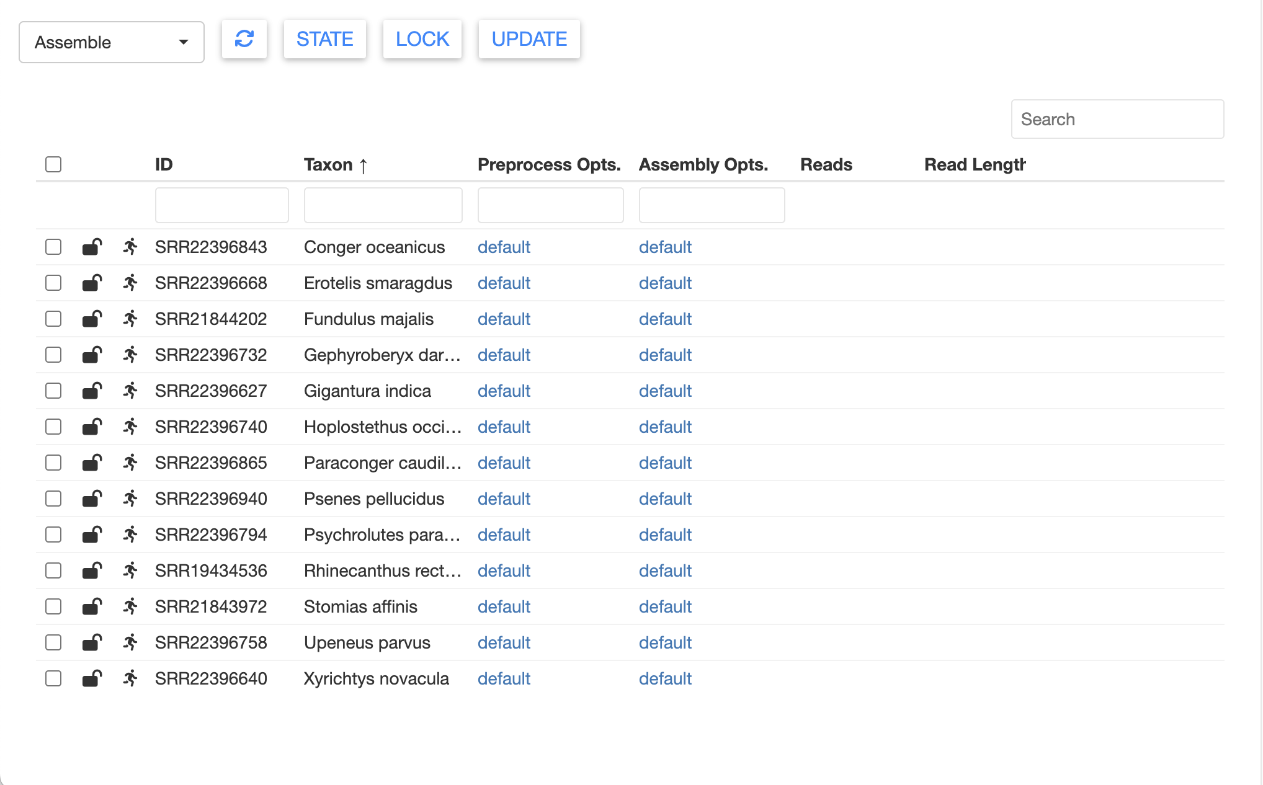The height and width of the screenshot is (785, 1263).
Task: Click the running figure icon for SRR22396740
Action: pos(130,427)
